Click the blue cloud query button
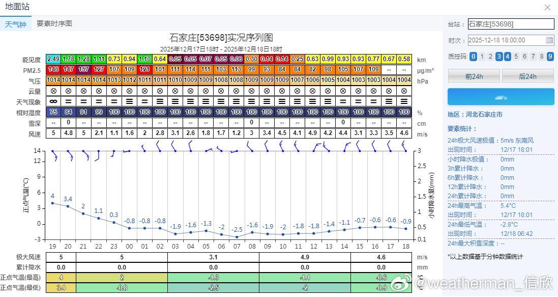This screenshot has height=297, width=558. (501, 97)
